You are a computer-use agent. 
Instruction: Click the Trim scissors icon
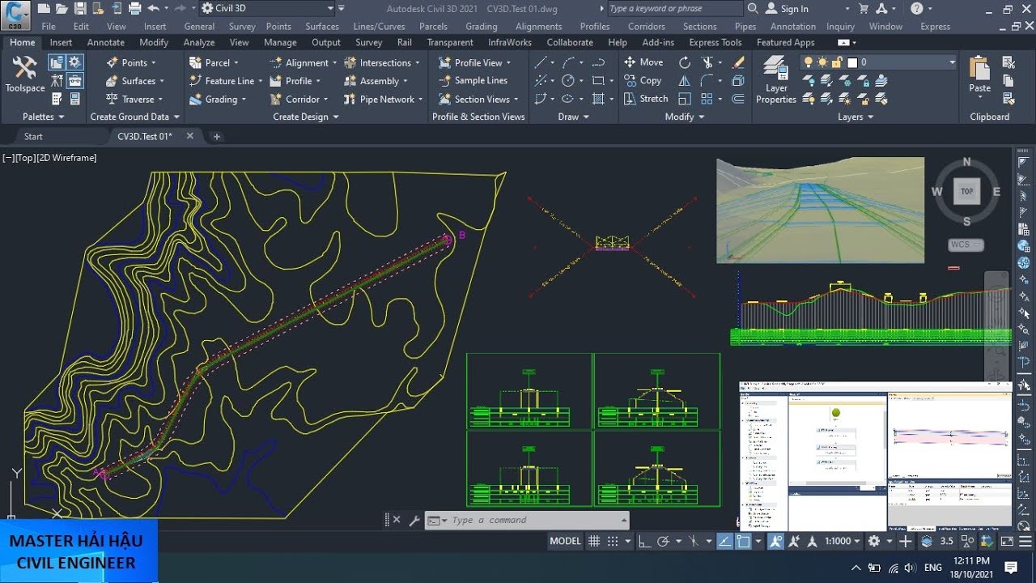[x=707, y=62]
